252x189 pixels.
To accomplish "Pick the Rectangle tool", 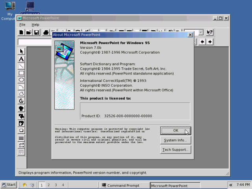I will (x=21, y=73).
